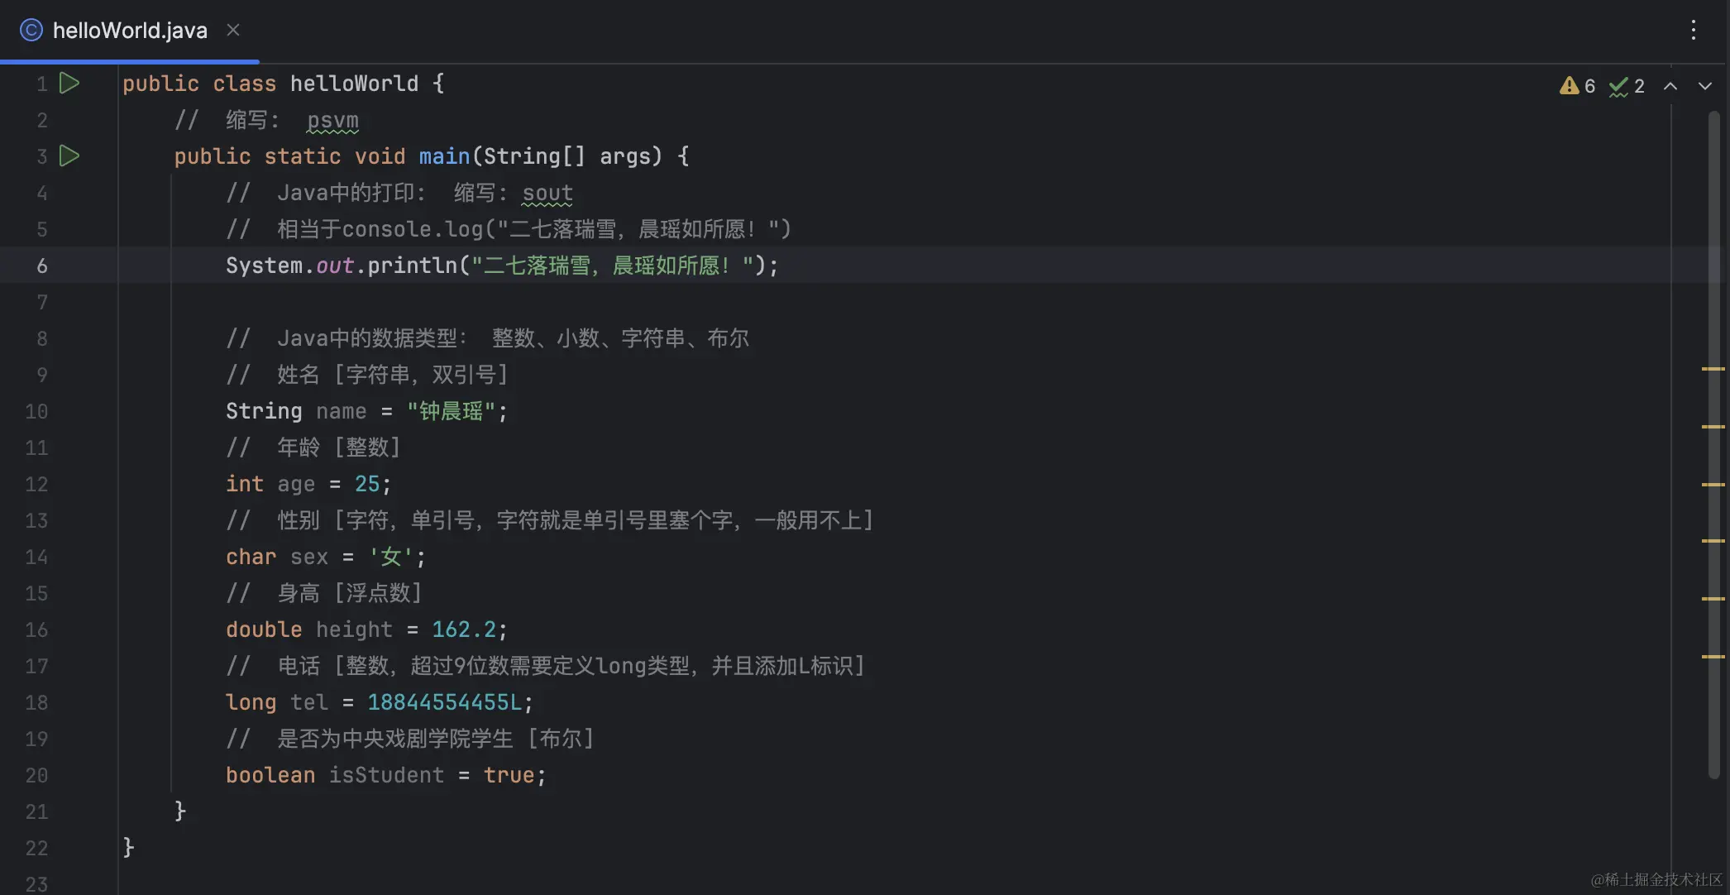Run main method from line 3 gutter
The width and height of the screenshot is (1730, 895).
69,156
